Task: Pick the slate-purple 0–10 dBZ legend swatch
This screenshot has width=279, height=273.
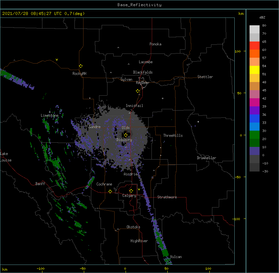Action: (254, 151)
